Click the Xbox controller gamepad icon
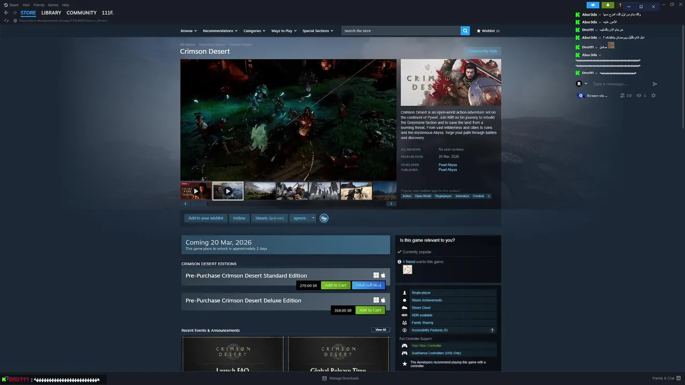685x385 pixels. [x=405, y=345]
